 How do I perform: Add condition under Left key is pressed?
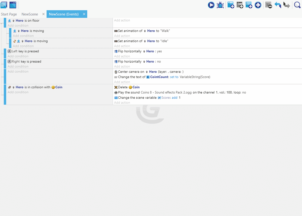tap(18, 56)
